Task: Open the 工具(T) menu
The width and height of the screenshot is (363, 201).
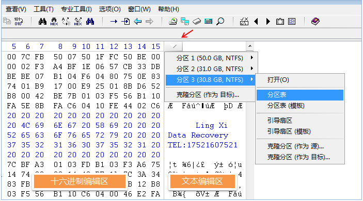Action: click(43, 9)
